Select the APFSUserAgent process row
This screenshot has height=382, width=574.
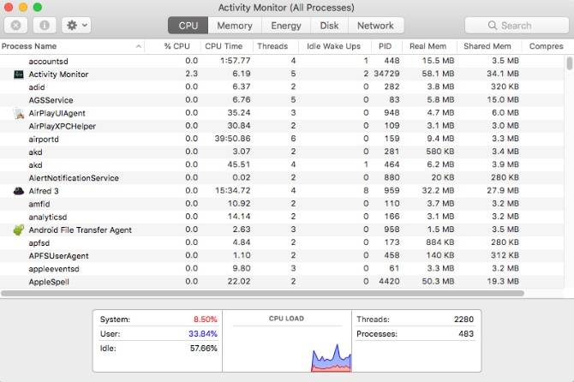pos(282,256)
